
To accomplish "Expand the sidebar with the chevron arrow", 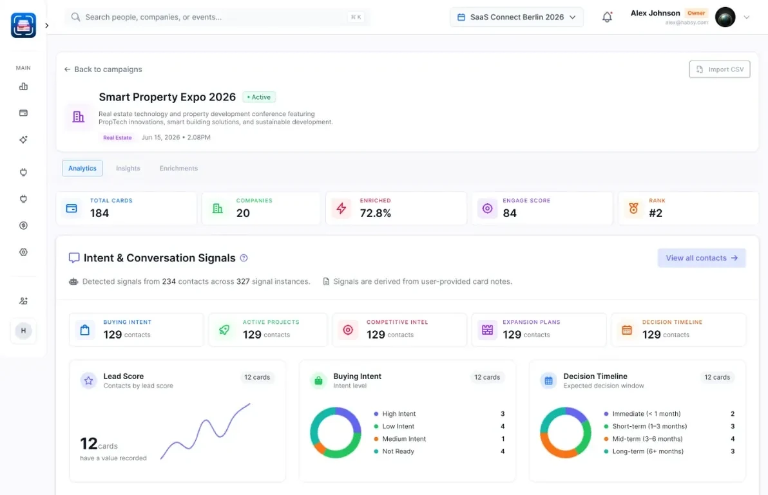I will 47,26.
